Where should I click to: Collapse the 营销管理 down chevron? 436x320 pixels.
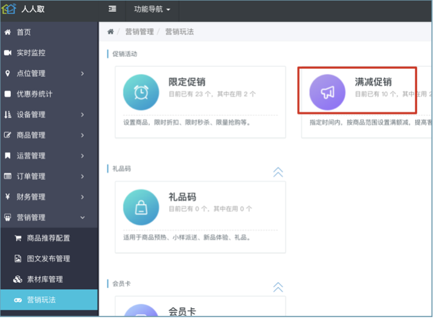pyautogui.click(x=83, y=217)
